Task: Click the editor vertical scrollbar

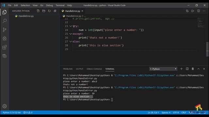Action: click(207, 49)
